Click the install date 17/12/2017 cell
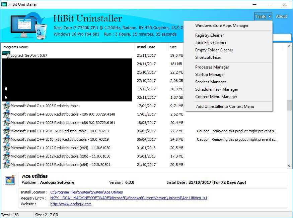The width and height of the screenshot is (293, 218). (146, 89)
